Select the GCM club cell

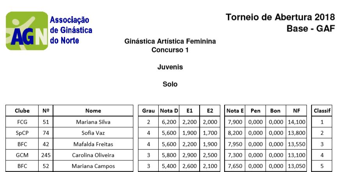(x=22, y=155)
